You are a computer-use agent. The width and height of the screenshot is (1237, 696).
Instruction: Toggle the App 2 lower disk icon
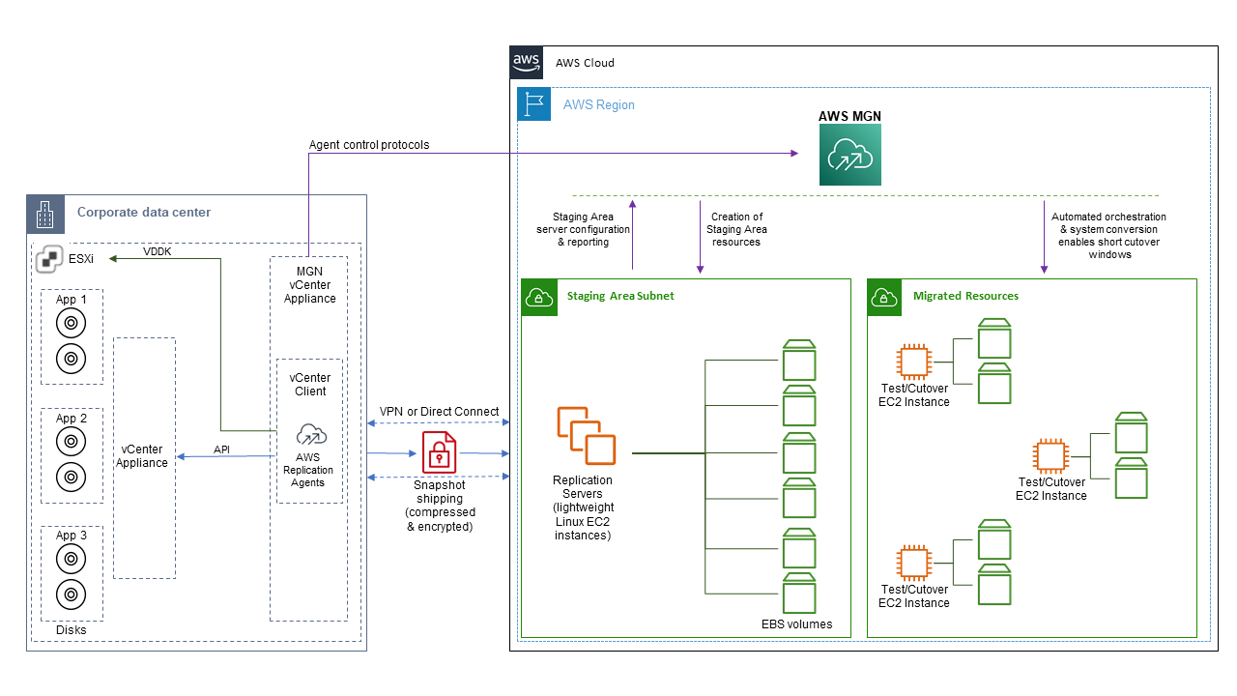(x=71, y=476)
